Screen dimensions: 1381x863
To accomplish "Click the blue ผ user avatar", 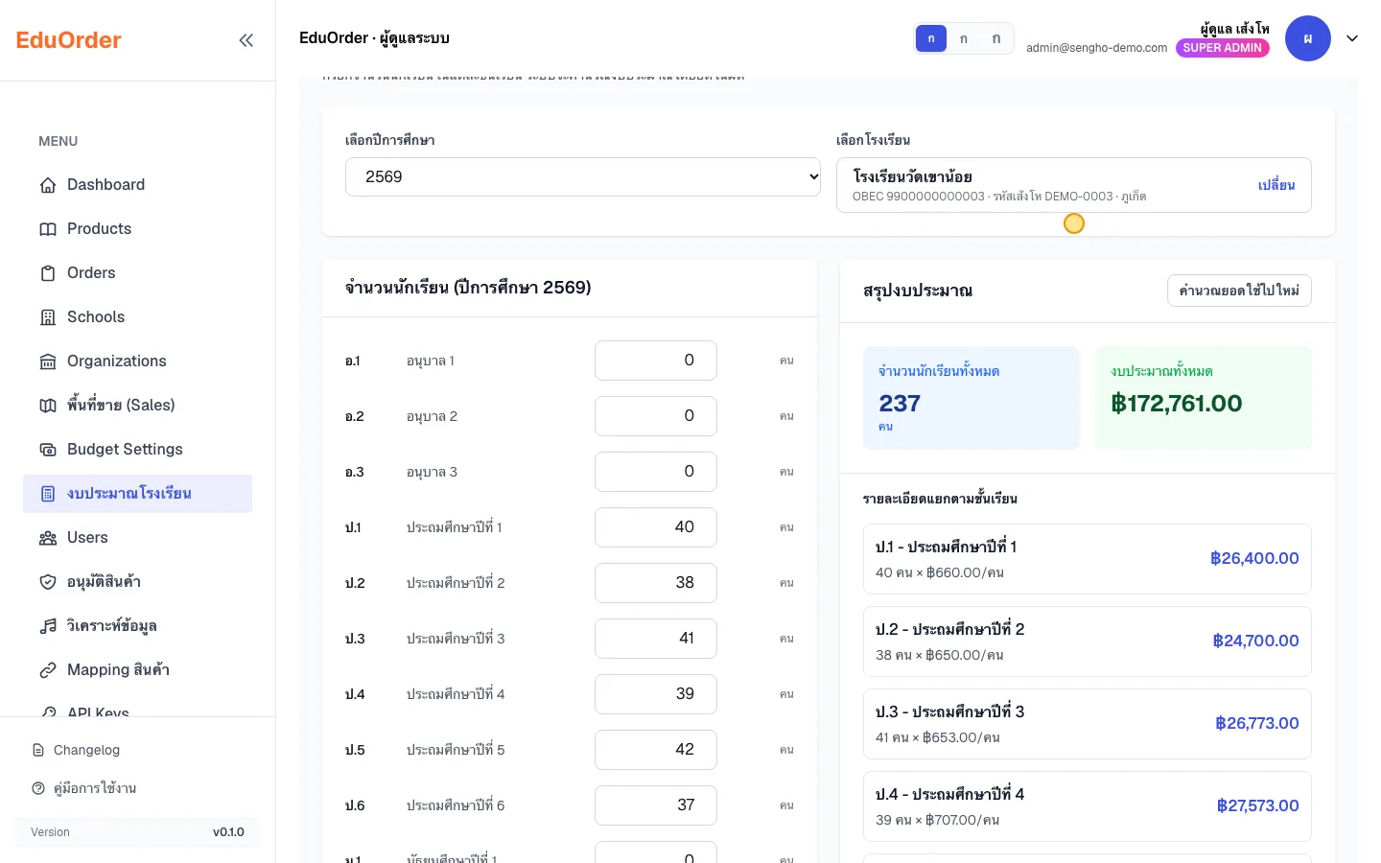I will (1308, 38).
